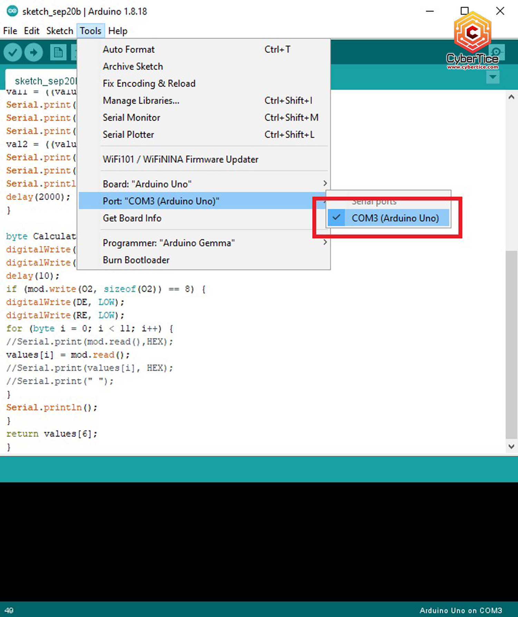Image resolution: width=518 pixels, height=617 pixels.
Task: Click the Upload arrow toolbar icon
Action: (33, 53)
